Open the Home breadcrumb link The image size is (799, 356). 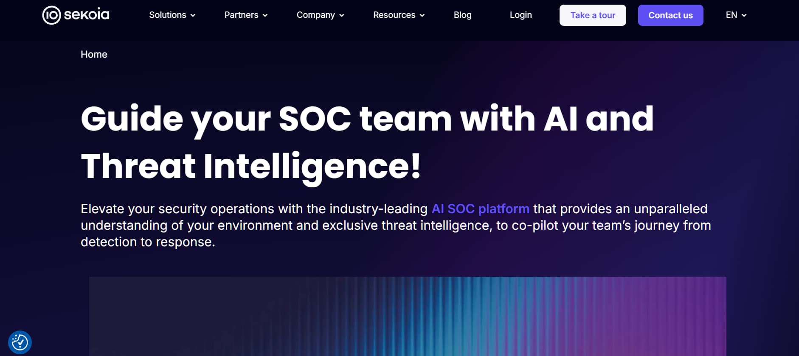(94, 54)
